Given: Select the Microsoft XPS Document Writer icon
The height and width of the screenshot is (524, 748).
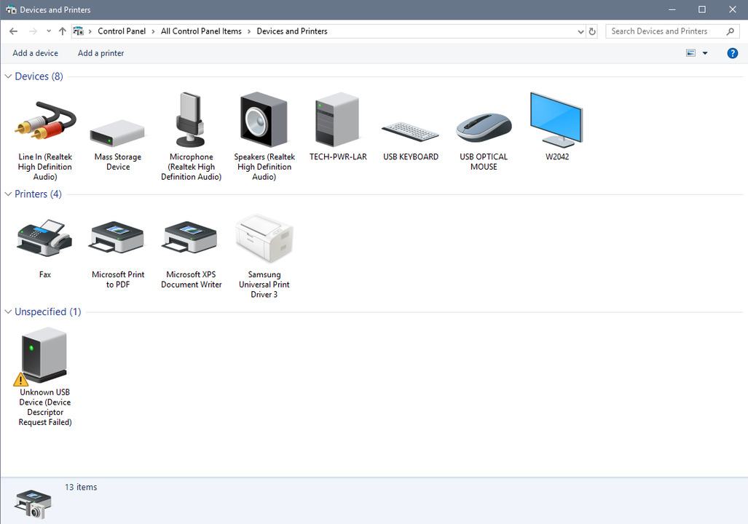Looking at the screenshot, I should (190, 237).
